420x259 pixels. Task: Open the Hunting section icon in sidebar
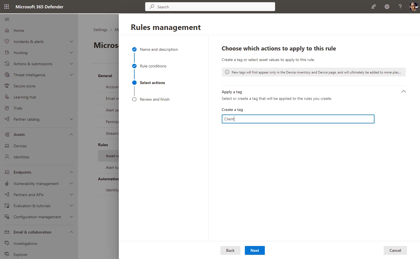[7, 52]
